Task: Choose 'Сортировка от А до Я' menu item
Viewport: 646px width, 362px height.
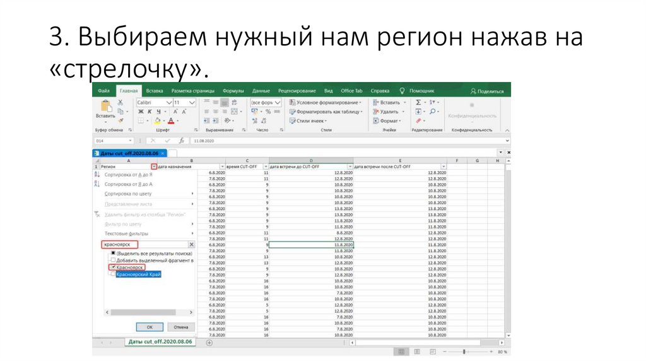Action: tap(128, 175)
